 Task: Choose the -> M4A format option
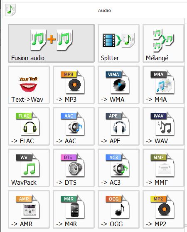[163, 85]
